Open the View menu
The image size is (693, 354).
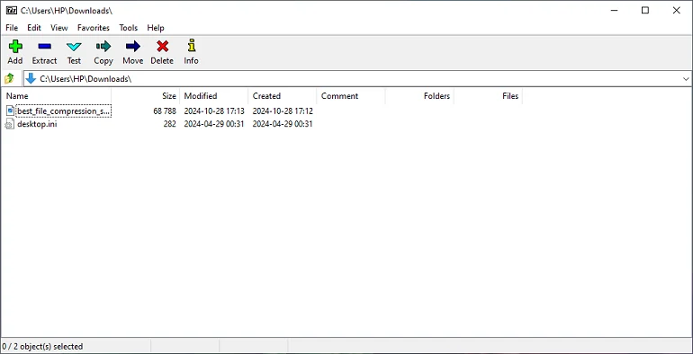tap(59, 28)
